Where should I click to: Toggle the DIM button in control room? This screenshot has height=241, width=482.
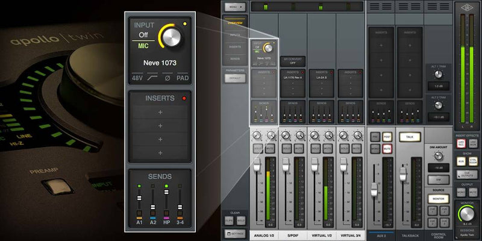439,180
